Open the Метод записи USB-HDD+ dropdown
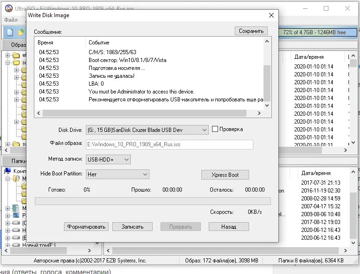360x274 pixels. (108, 160)
